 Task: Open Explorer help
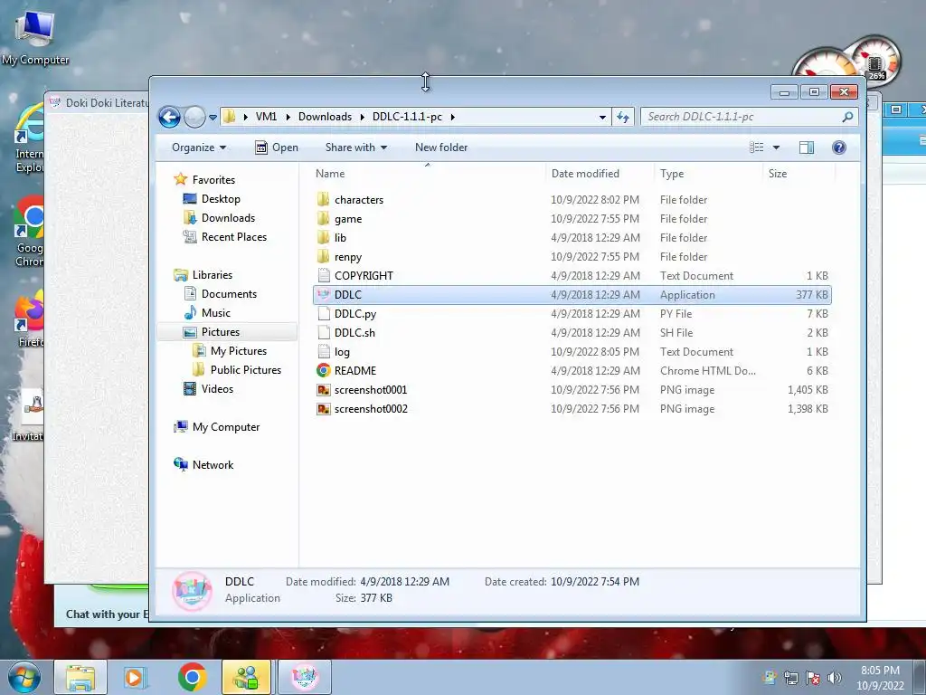point(838,148)
